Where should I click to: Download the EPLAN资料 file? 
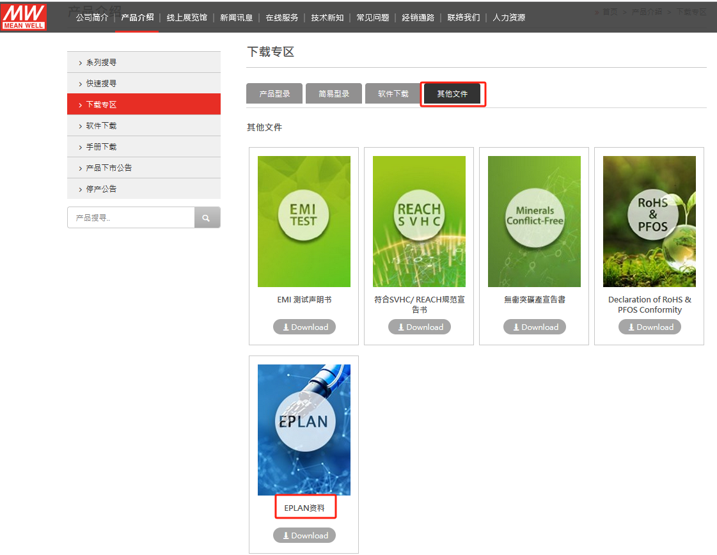coord(304,536)
